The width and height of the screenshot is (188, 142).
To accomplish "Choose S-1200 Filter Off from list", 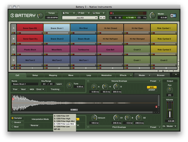I will click(x=65, y=116).
